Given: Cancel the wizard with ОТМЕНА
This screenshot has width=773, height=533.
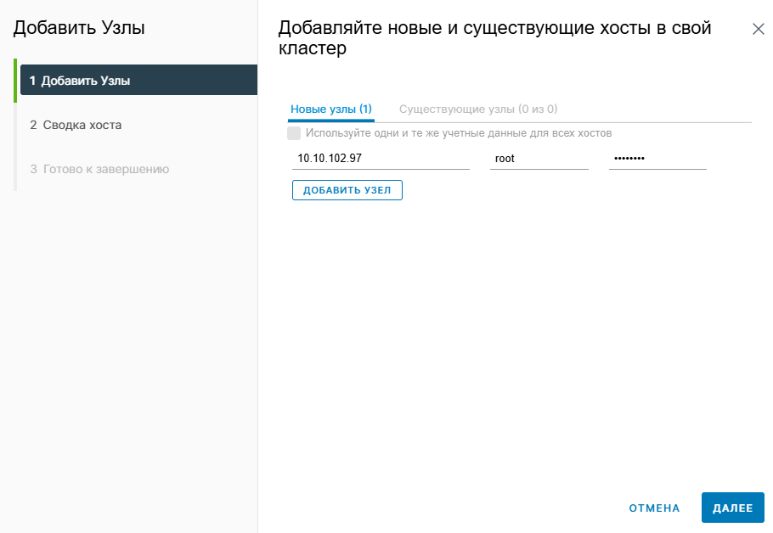Looking at the screenshot, I should (654, 508).
